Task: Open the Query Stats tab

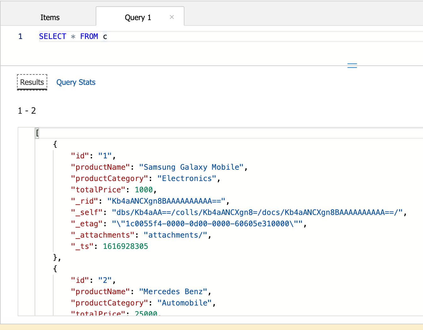Action: click(76, 82)
